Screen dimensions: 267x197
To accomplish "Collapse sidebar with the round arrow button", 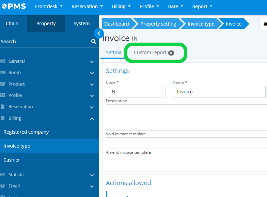I will (x=98, y=33).
